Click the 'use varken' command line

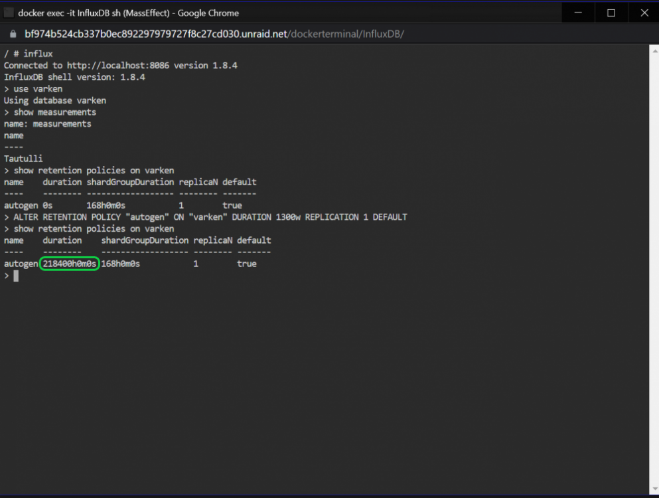coord(33,89)
